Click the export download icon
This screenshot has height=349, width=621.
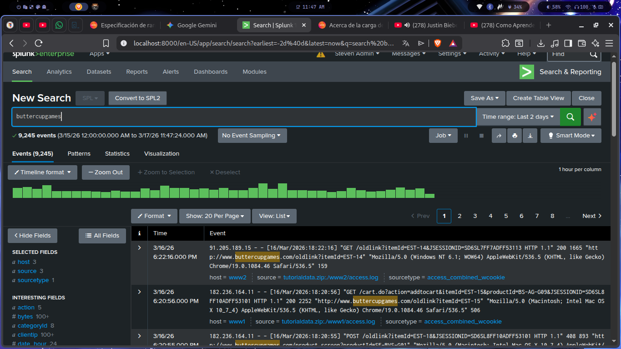(x=530, y=136)
